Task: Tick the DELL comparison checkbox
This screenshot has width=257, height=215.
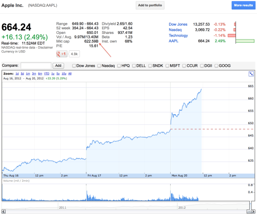Action: (134, 66)
